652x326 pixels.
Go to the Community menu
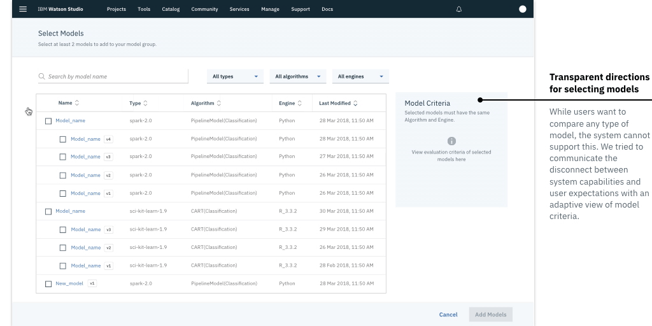[x=204, y=9]
